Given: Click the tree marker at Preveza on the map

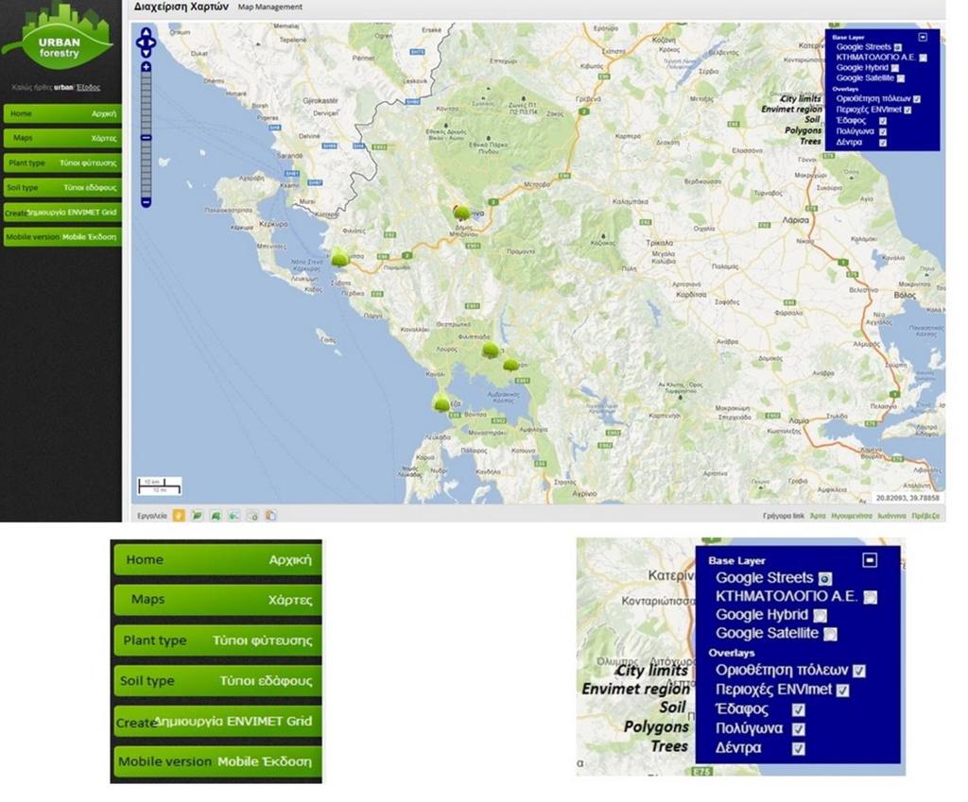Looking at the screenshot, I should [x=441, y=402].
